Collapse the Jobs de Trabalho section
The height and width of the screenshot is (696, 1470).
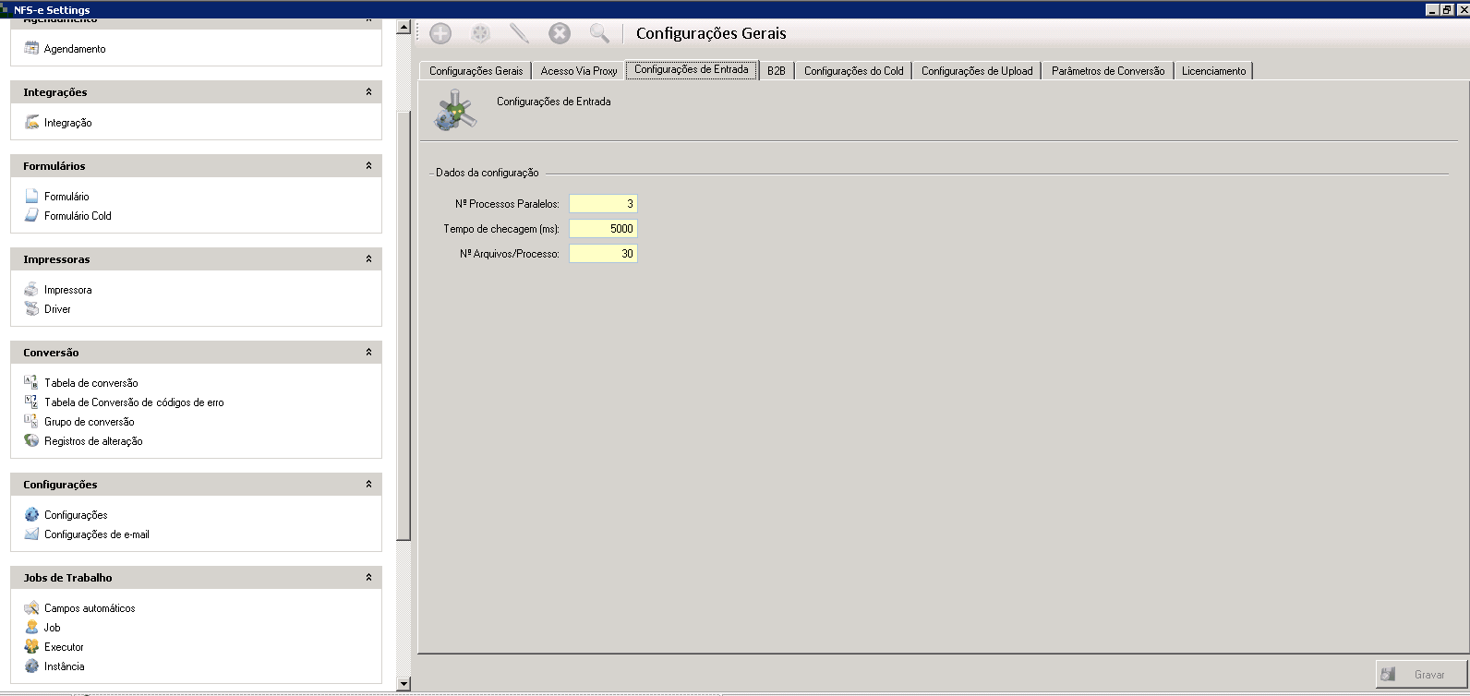(368, 578)
